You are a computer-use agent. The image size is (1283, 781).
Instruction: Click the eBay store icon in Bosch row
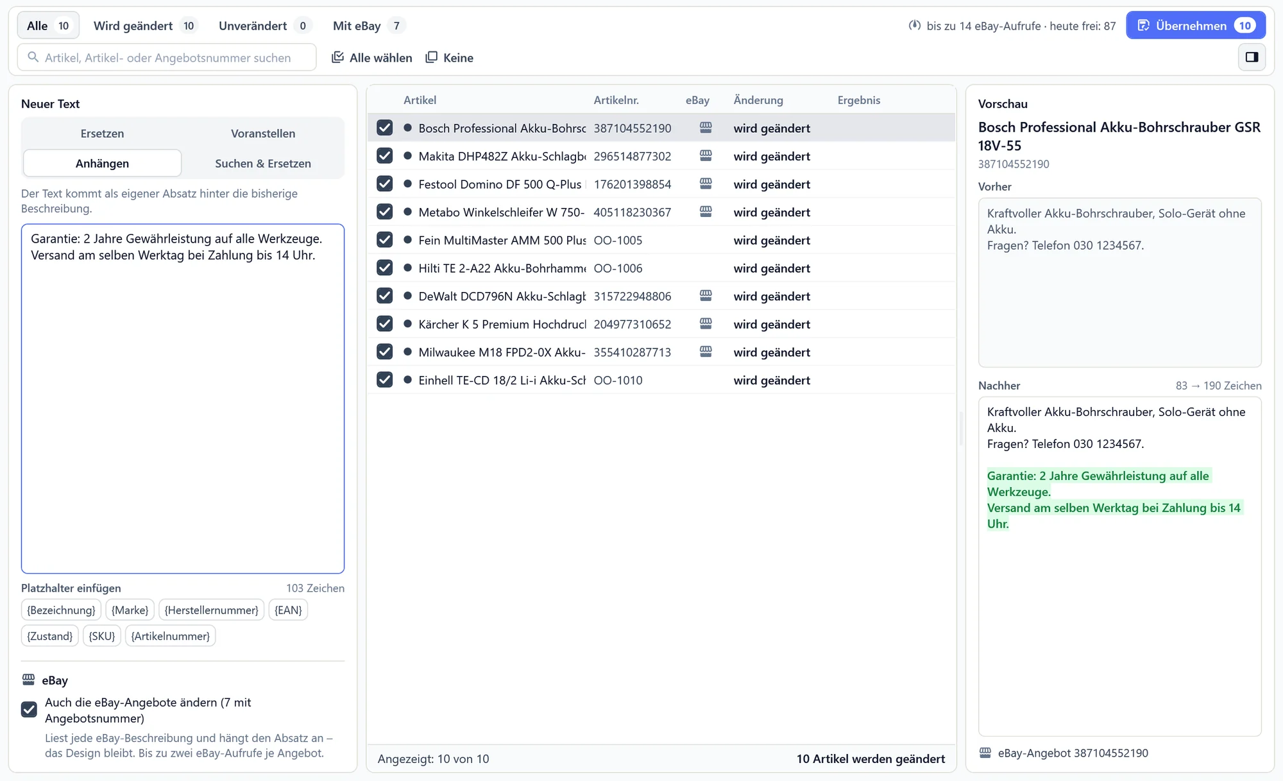[706, 128]
